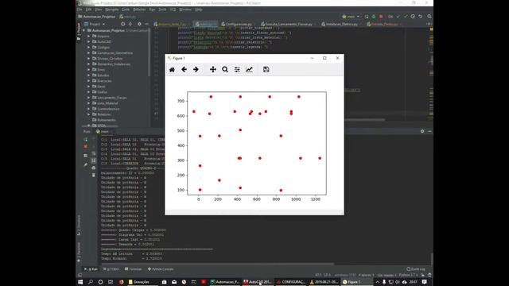Open the Event Log button
509x286 pixels.
416,269
